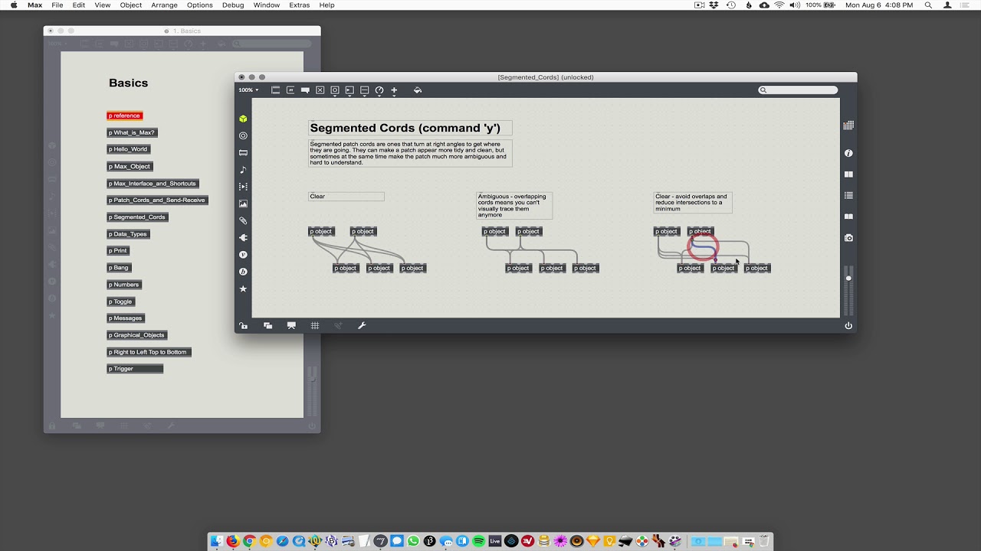The image size is (981, 551).
Task: Open the reference panel icon in right sidebar
Action: tap(848, 174)
